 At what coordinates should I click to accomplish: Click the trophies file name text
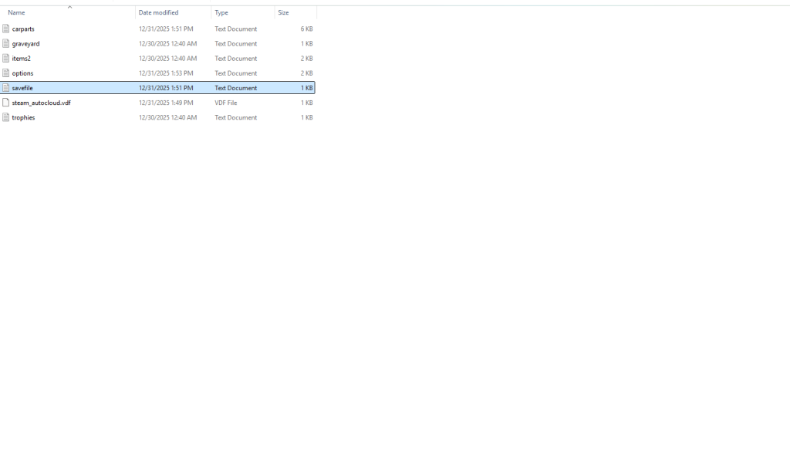click(x=23, y=117)
